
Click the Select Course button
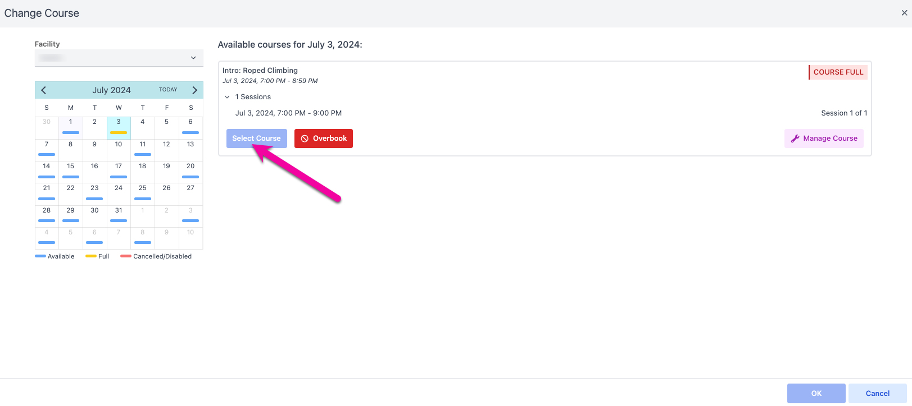click(257, 139)
